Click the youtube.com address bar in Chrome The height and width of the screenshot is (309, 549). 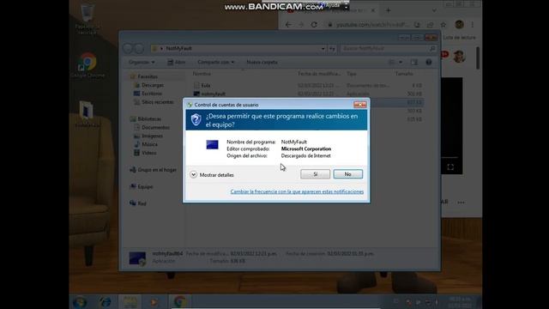pos(371,25)
